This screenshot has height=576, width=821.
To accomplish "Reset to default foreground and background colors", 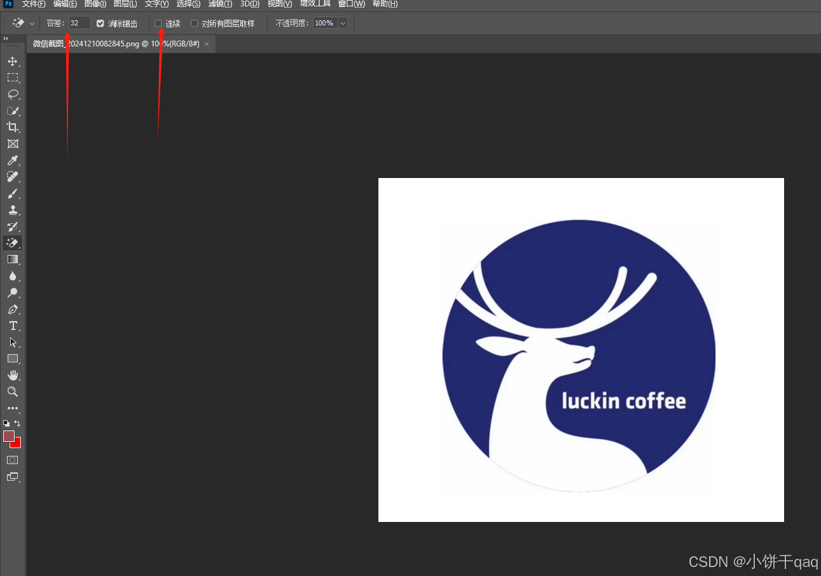I will tap(6, 423).
